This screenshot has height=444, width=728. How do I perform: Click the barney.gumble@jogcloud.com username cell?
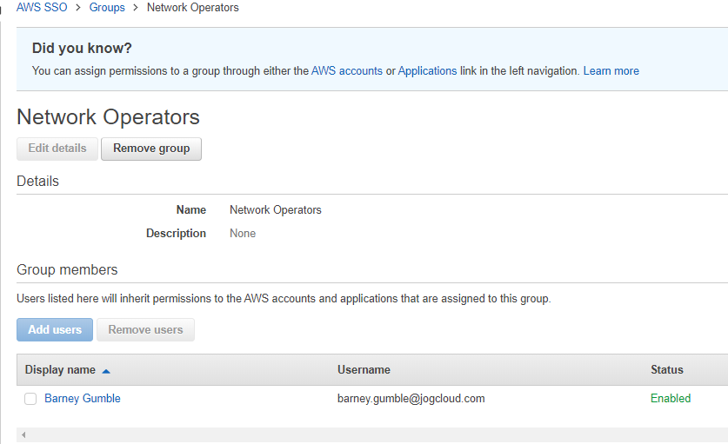pyautogui.click(x=411, y=399)
